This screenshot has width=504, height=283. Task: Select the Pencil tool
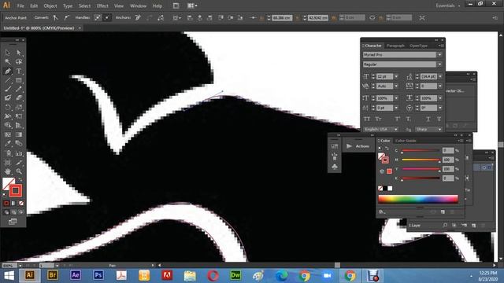(x=19, y=89)
